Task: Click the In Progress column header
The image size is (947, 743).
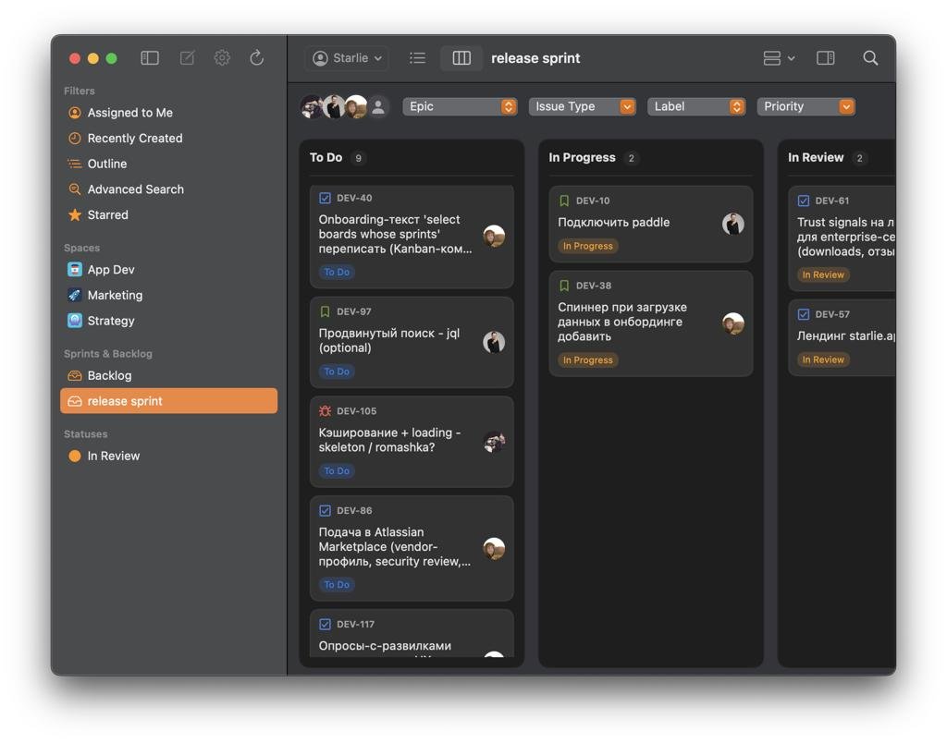Action: pyautogui.click(x=582, y=157)
